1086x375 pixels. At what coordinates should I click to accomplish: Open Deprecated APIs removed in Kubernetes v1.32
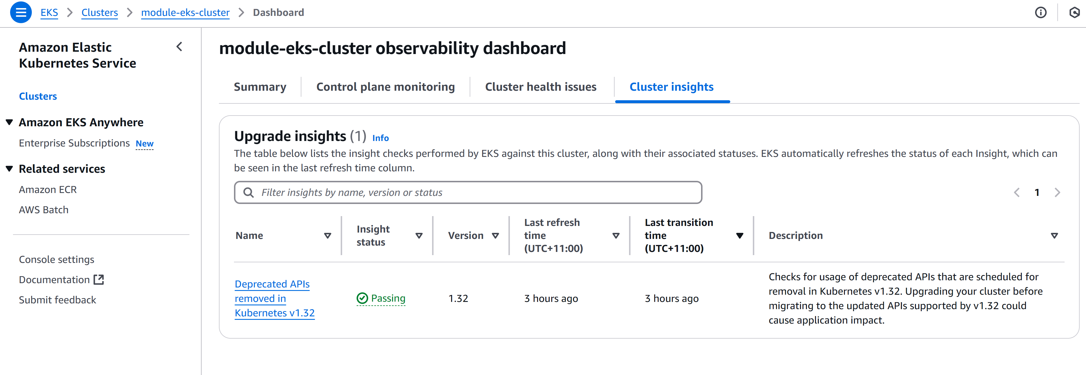coord(274,298)
